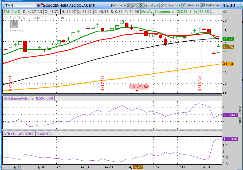
Task: Click the Drawings pencil icon
Action: (x=162, y=5)
